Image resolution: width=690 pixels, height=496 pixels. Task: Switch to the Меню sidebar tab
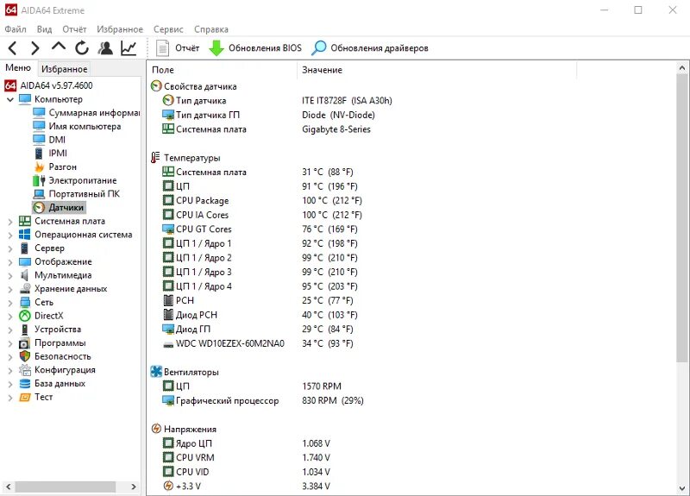[x=18, y=68]
